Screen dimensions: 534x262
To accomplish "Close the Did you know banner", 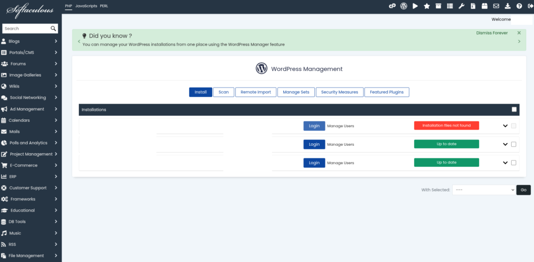I will pyautogui.click(x=519, y=33).
